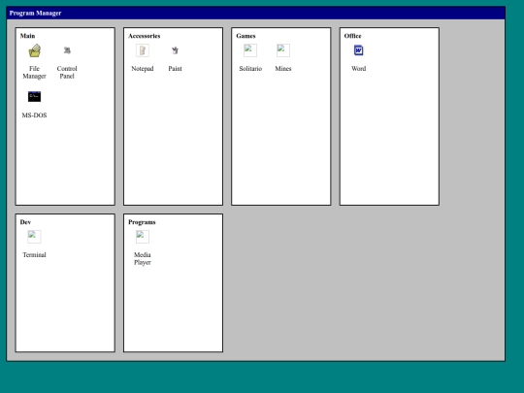Select the Accessories group title
The image size is (524, 393).
144,36
